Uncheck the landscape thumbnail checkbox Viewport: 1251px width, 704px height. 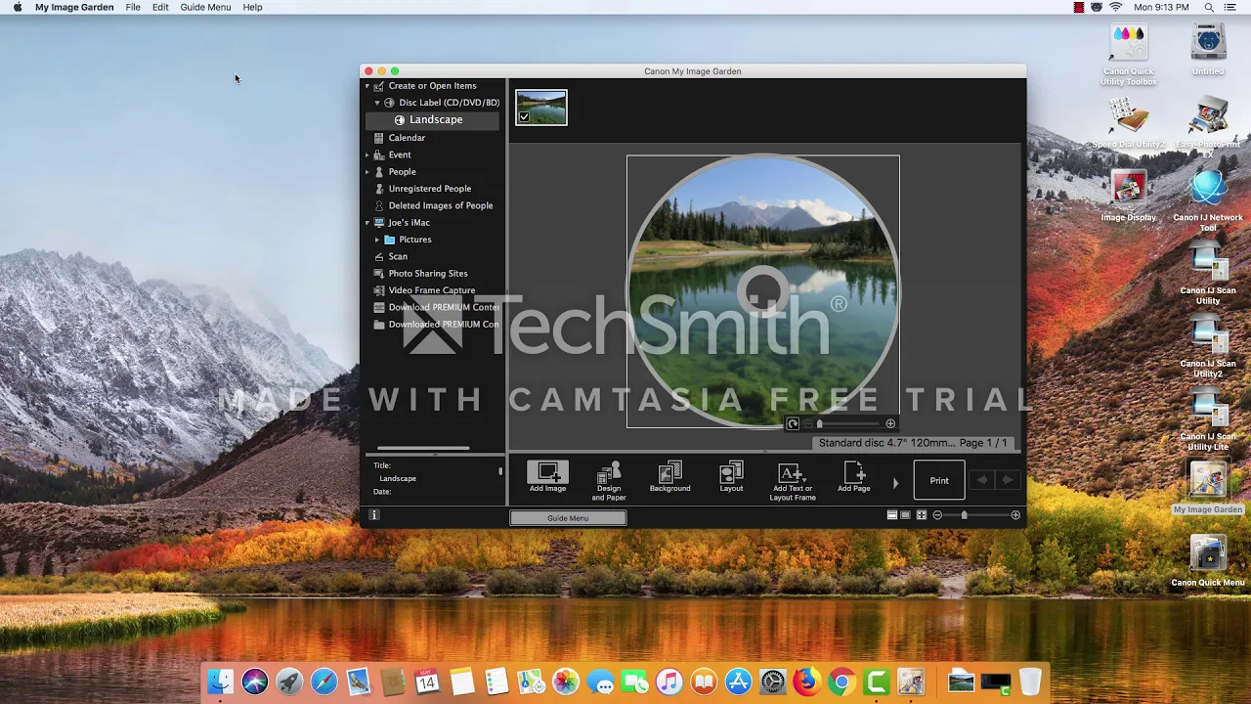tap(524, 117)
